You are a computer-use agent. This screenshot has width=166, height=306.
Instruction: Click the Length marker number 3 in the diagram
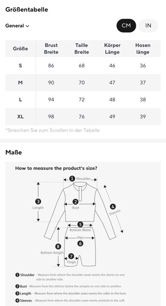pyautogui.click(x=38, y=201)
